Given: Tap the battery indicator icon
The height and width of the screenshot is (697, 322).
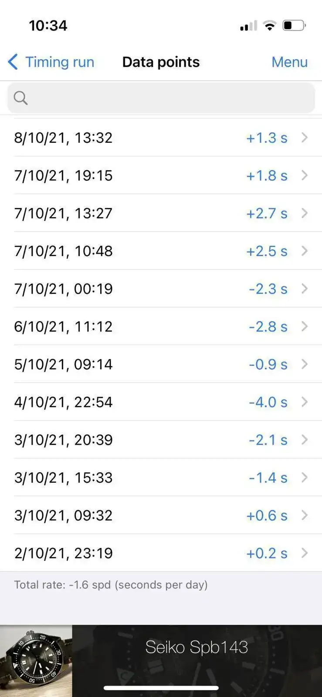Looking at the screenshot, I should [294, 25].
